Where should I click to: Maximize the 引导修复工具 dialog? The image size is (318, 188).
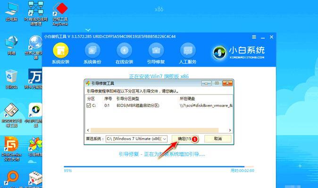click(217, 83)
